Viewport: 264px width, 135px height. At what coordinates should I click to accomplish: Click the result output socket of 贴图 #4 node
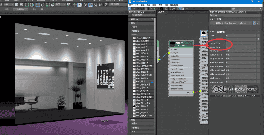(193, 92)
